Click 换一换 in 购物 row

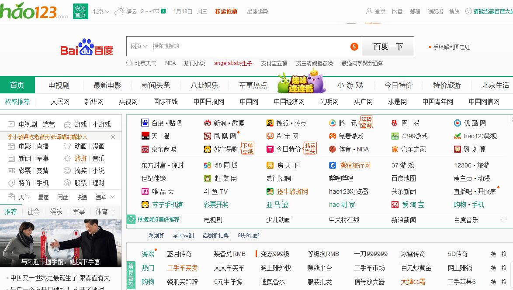point(499,282)
